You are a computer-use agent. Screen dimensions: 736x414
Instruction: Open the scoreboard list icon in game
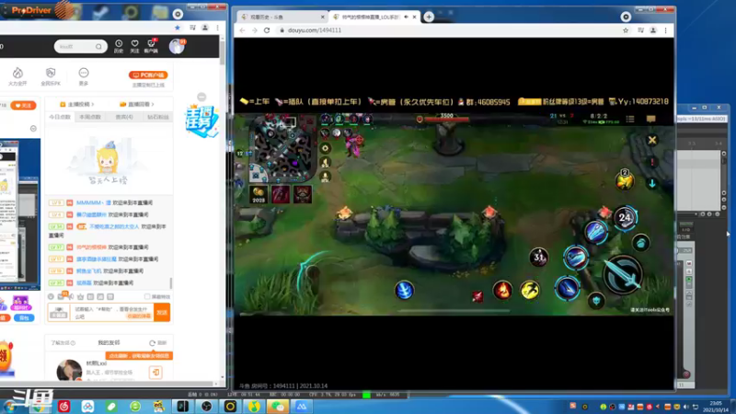pyautogui.click(x=630, y=119)
